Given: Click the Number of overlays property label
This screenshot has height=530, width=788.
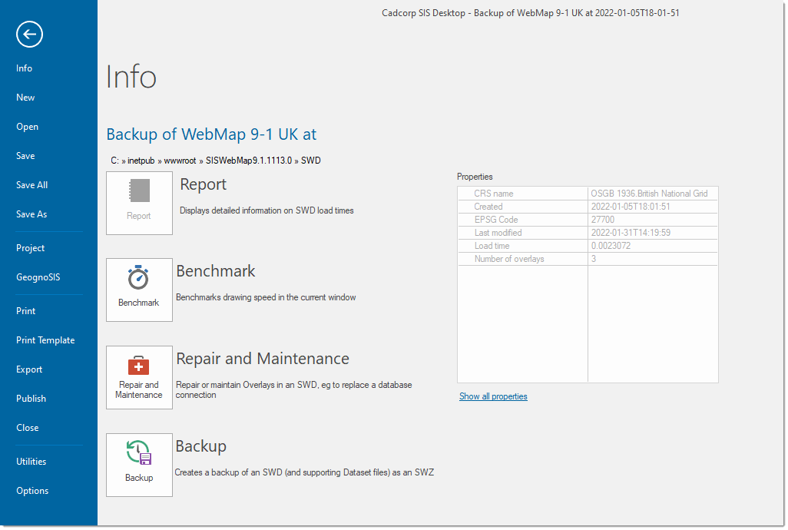Looking at the screenshot, I should coord(509,259).
